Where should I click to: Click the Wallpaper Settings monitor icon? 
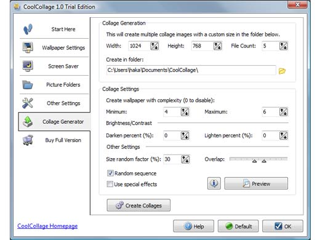click(x=28, y=47)
